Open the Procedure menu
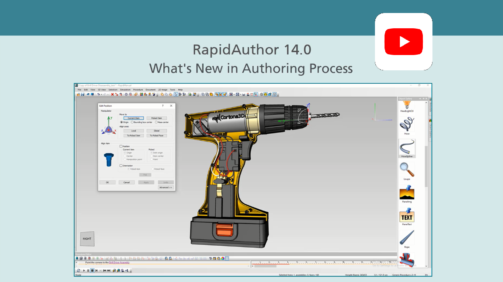 coord(138,90)
